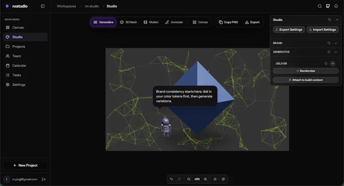Click the redo icon in bottom toolbar
Screen dimensions: 344x186
click(x=179, y=179)
